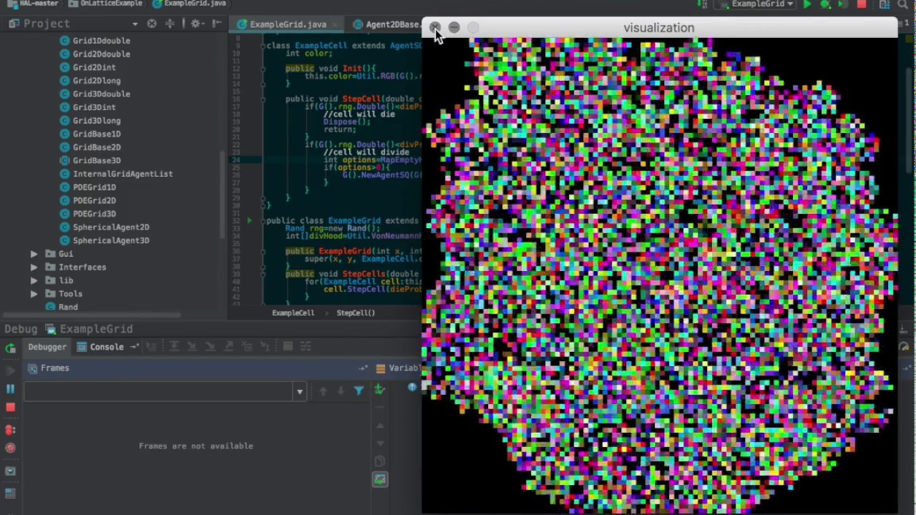This screenshot has width=916, height=515.
Task: Open PDEGrid2D class in project tree
Action: [x=94, y=200]
